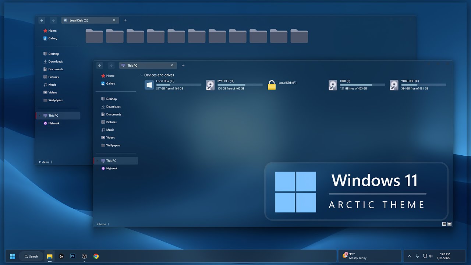Screen dimensions: 471x265
Task: Go back in the Local Disk (C:) window
Action: click(x=42, y=20)
